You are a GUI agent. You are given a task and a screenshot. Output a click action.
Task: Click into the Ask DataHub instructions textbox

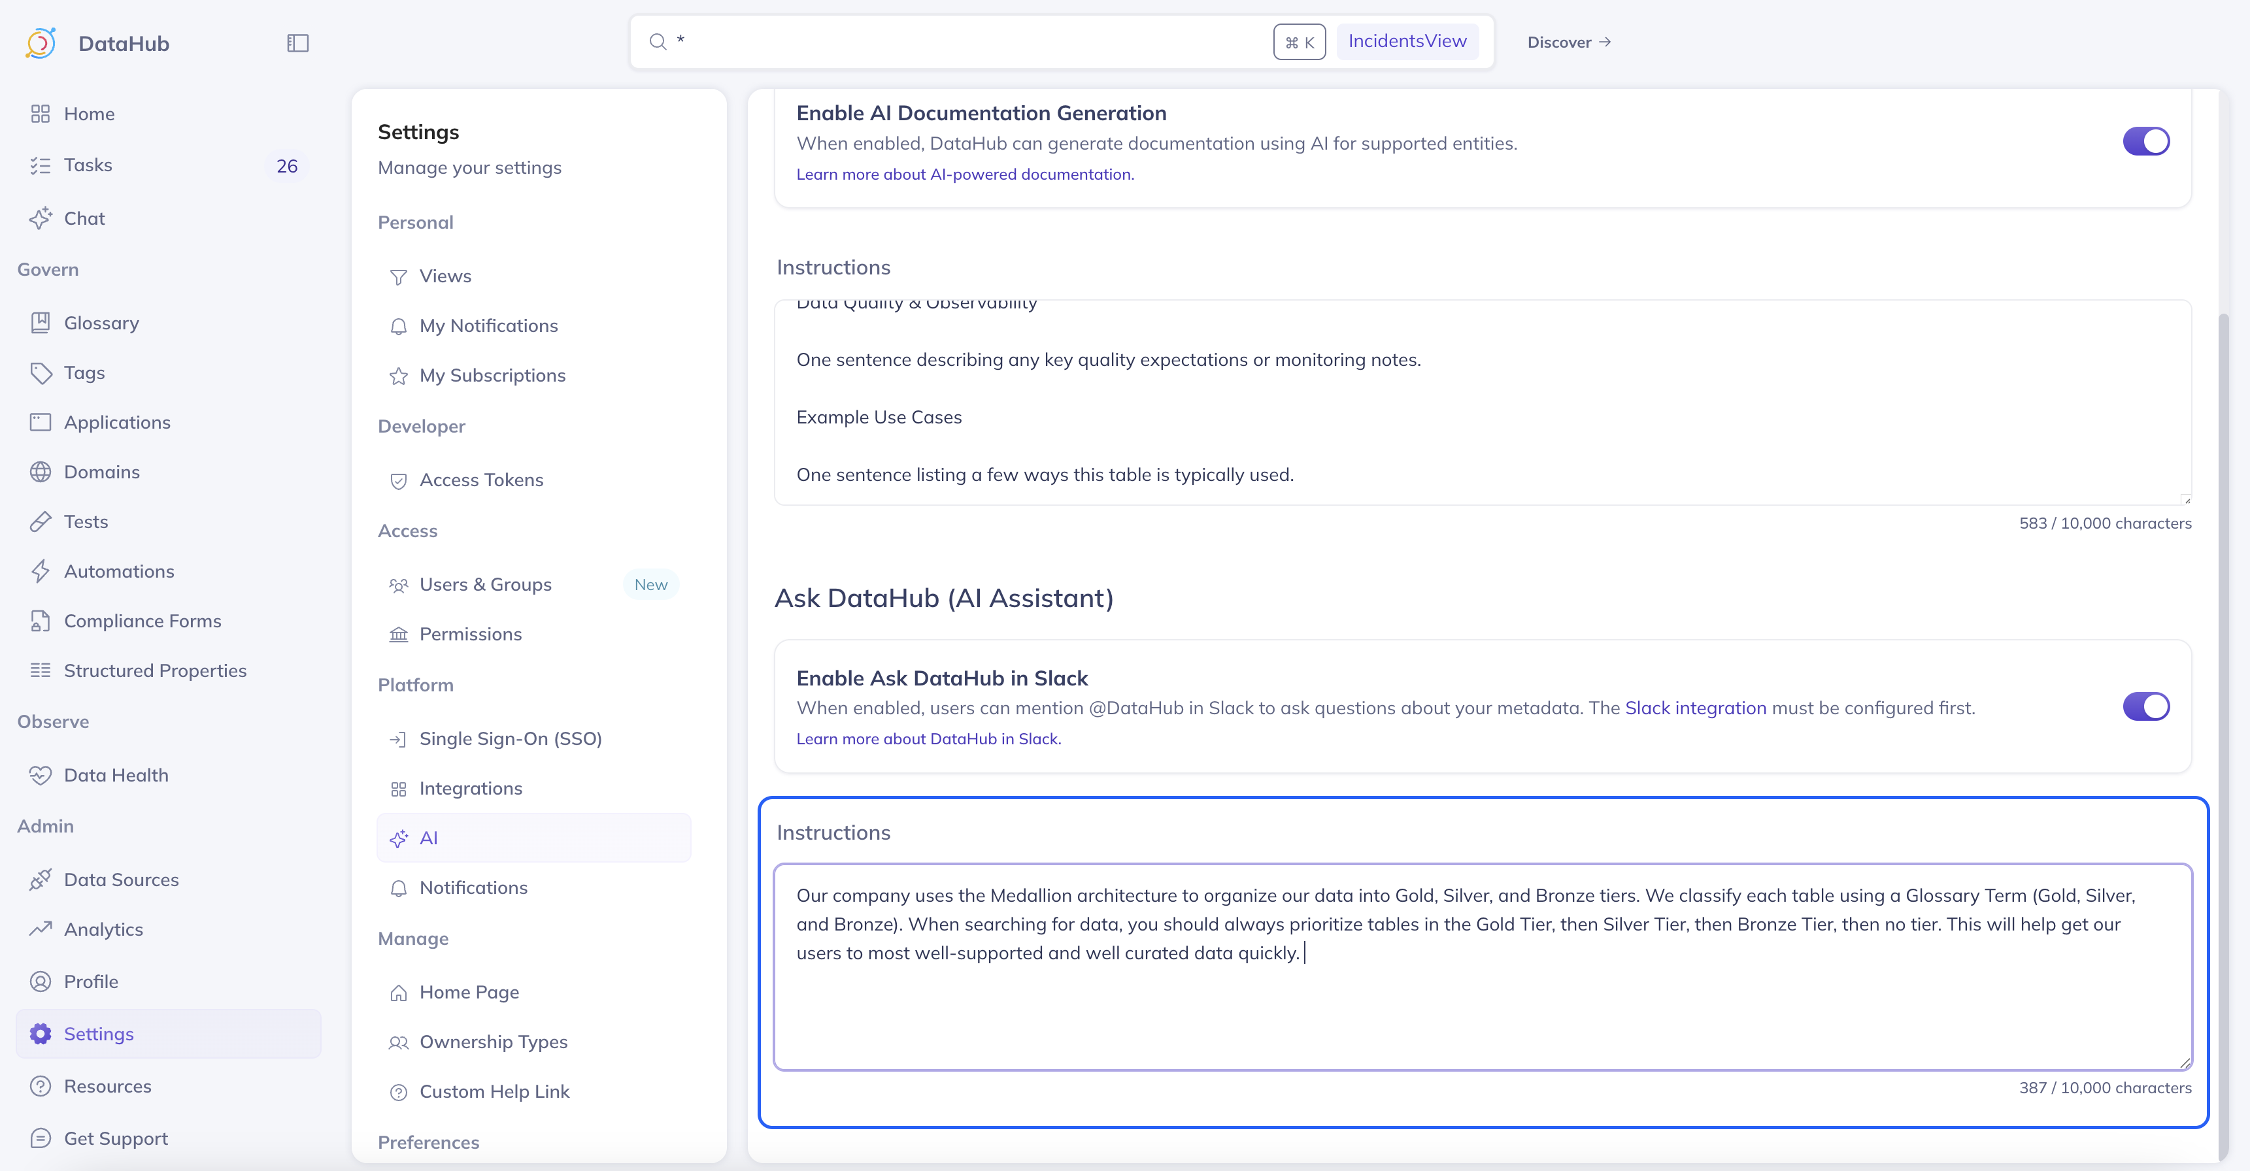click(1481, 1004)
